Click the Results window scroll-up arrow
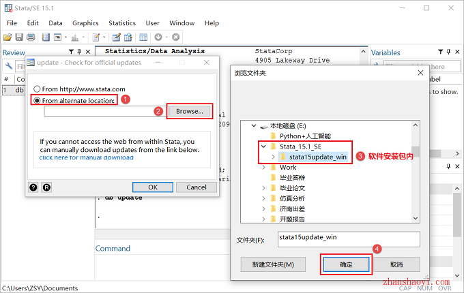Screen dimensions: 464x293 364,51
